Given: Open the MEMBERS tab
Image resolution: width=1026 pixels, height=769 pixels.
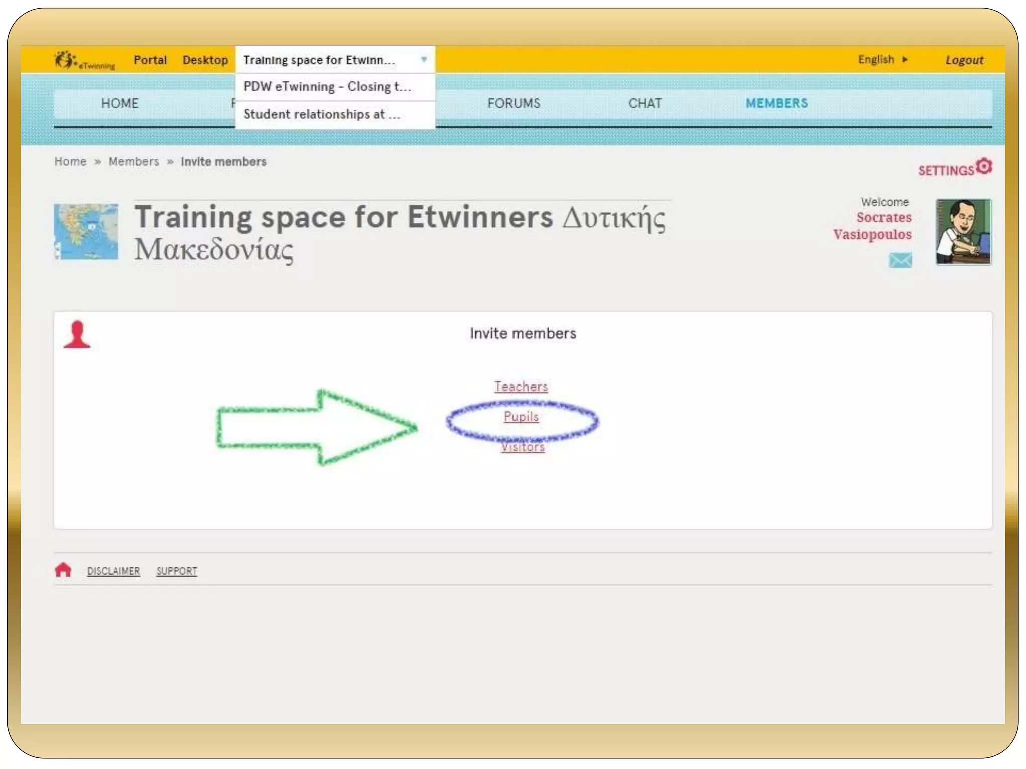Looking at the screenshot, I should [x=777, y=103].
